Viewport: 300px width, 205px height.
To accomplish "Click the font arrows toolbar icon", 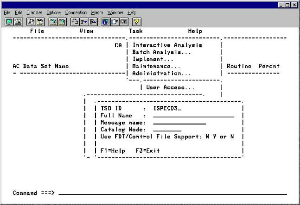I will coord(75,22).
